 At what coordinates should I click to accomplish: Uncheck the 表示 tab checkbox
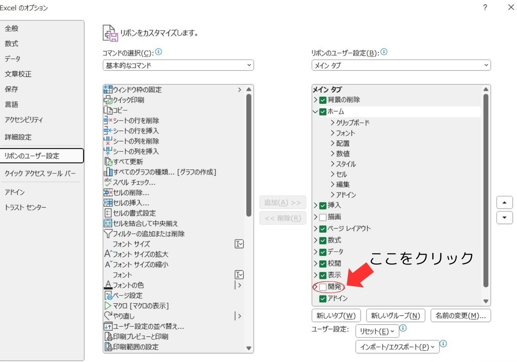click(x=323, y=275)
